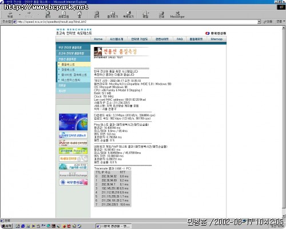
Task: Launch the Messenger toolbar button
Action: tap(177, 14)
